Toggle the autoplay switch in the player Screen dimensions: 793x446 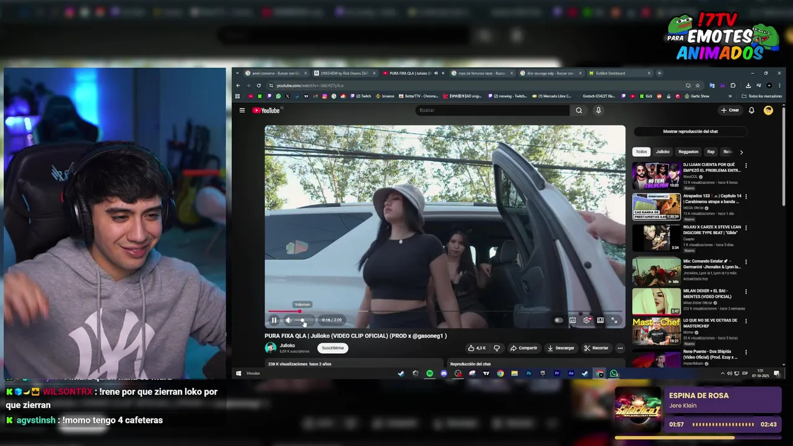click(558, 320)
